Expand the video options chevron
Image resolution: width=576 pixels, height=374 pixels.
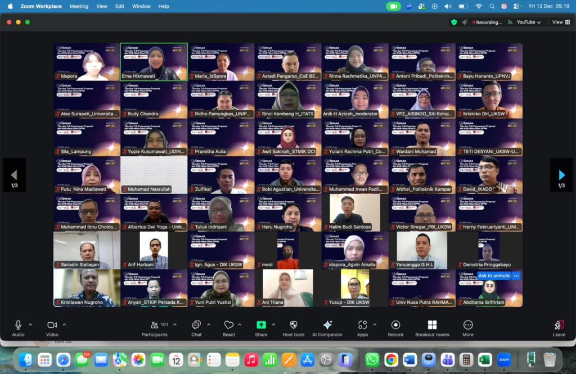[x=64, y=325]
